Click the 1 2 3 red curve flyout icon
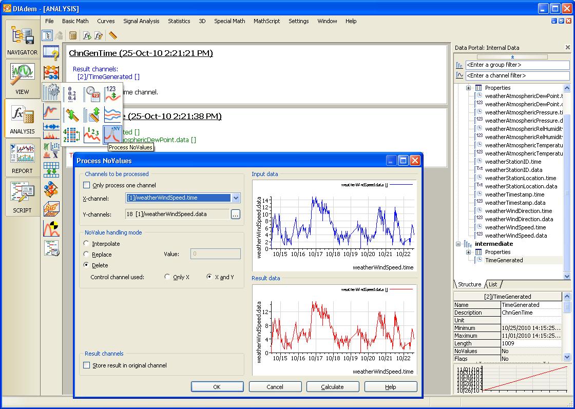This screenshot has height=409, width=575. tap(92, 135)
